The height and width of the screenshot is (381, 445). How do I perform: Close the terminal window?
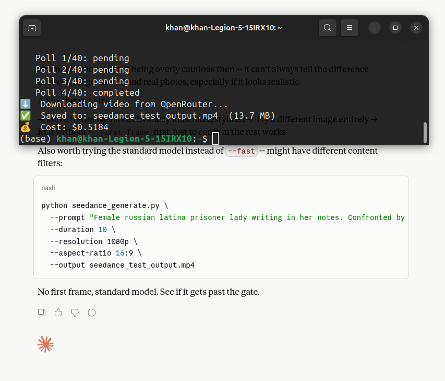coord(416,28)
